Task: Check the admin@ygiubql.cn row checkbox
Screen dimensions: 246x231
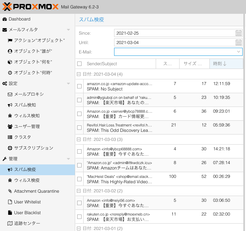Action: pyautogui.click(x=80, y=100)
